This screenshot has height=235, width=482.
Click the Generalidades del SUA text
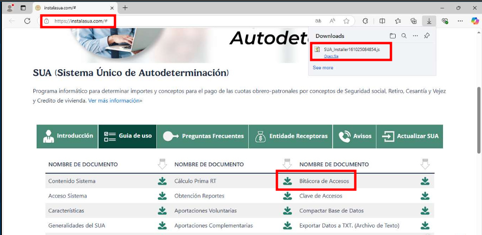click(77, 226)
